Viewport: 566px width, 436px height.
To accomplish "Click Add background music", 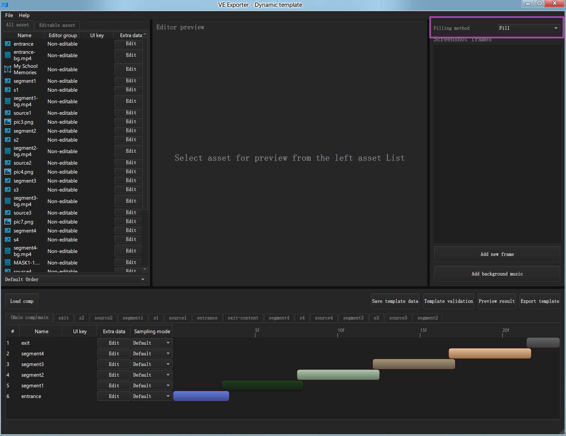I will point(497,274).
